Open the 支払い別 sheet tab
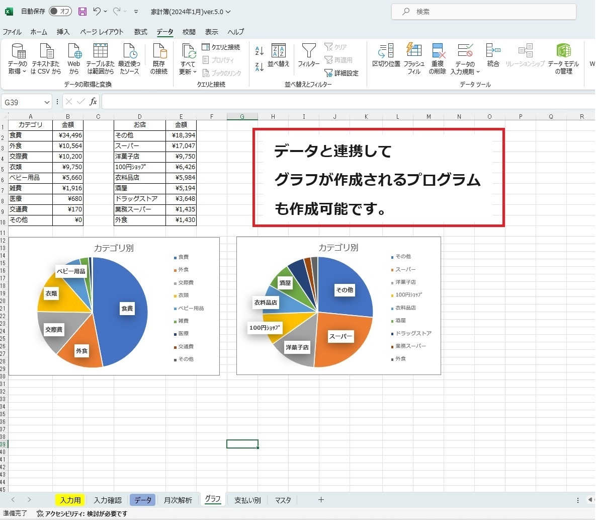This screenshot has width=596, height=521. [247, 500]
